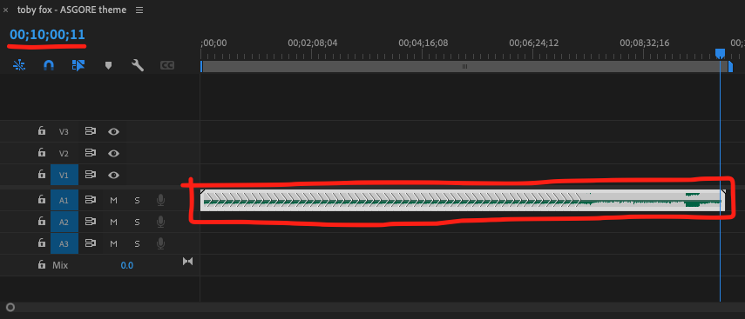Hide track V3 output with eye icon
745x319 pixels.
pyautogui.click(x=113, y=132)
